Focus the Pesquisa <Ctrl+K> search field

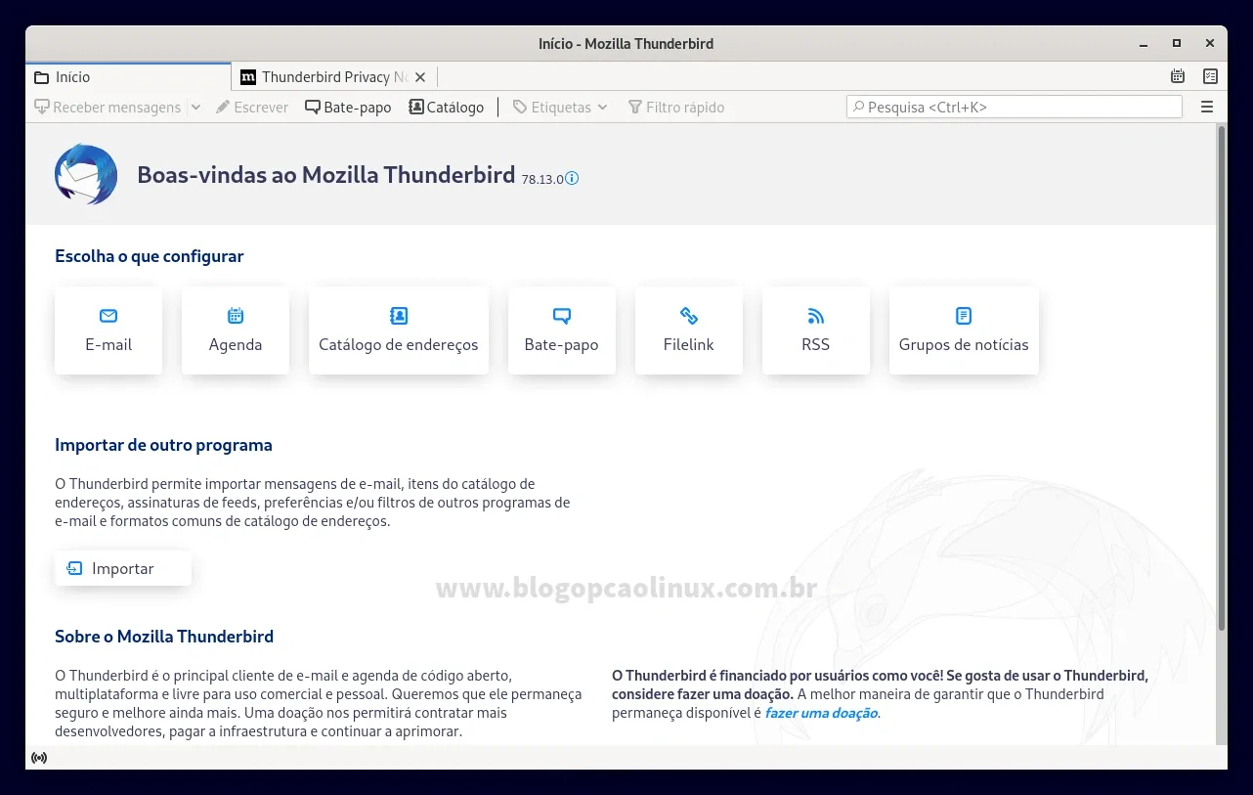click(1015, 107)
